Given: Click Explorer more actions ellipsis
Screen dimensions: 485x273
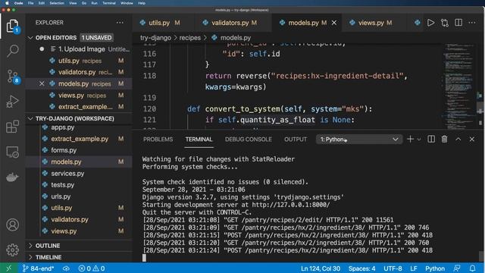Looking at the screenshot, I should coord(120,23).
